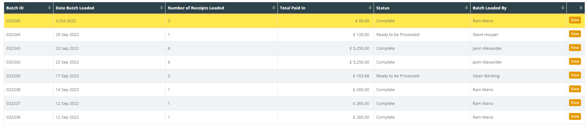The height and width of the screenshot is (128, 586).
Task: View batch 032344 by Steve Hooper
Action: pyautogui.click(x=575, y=34)
